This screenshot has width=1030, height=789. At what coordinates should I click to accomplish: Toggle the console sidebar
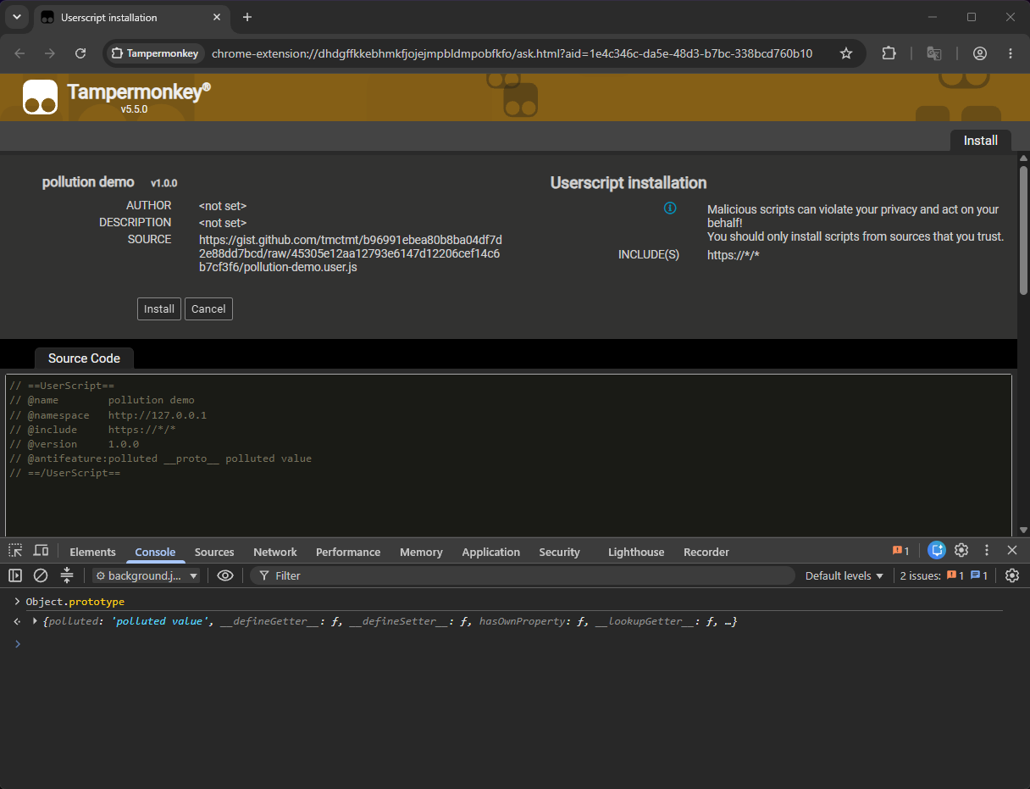point(15,575)
